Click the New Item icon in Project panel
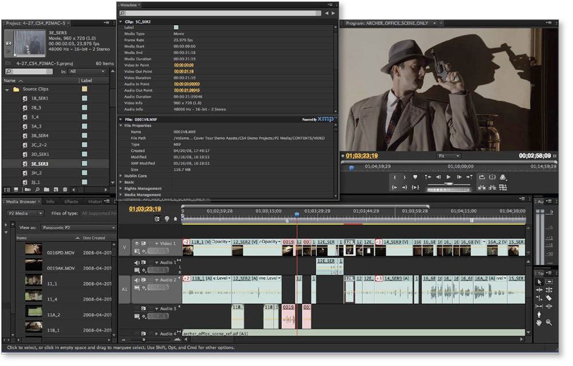The image size is (573, 366). (56, 189)
